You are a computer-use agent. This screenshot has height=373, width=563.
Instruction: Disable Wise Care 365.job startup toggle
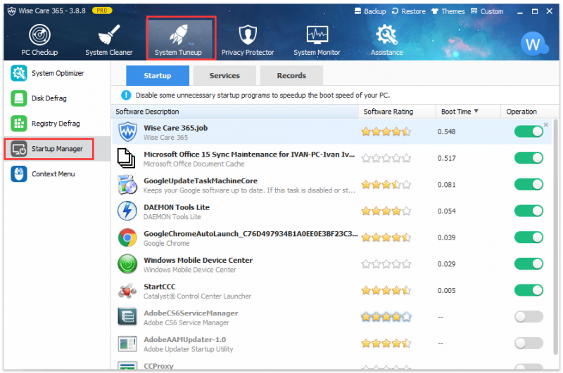tap(529, 131)
